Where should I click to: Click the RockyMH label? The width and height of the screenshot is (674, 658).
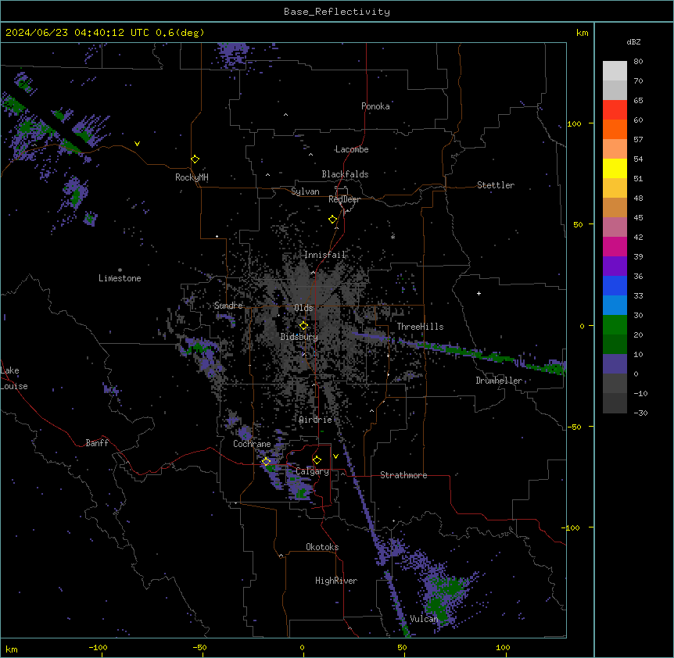pos(192,177)
